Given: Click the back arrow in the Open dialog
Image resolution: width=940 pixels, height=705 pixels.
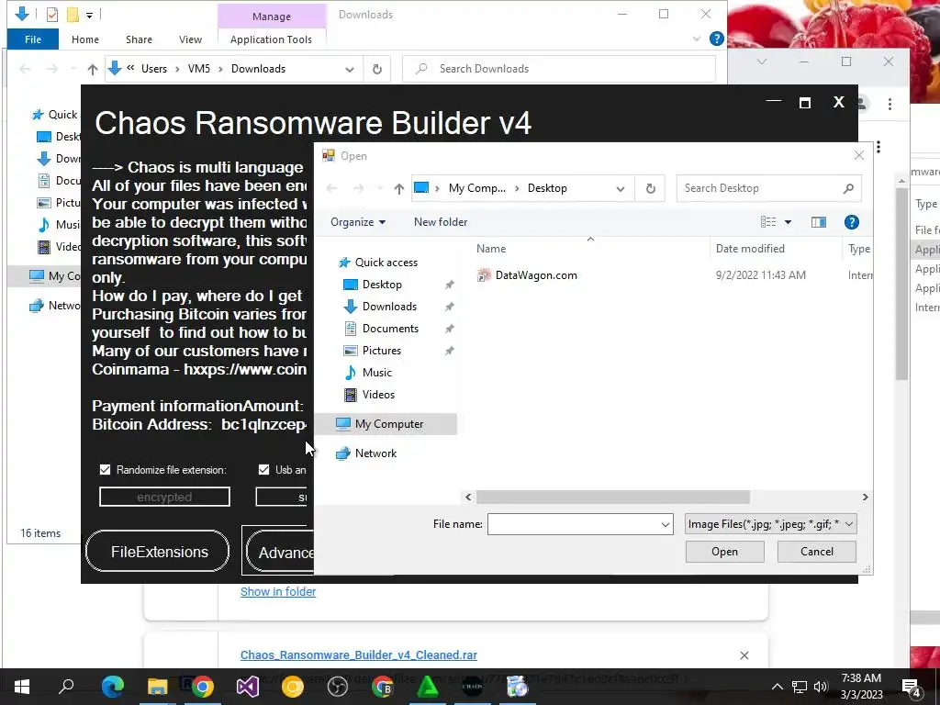Looking at the screenshot, I should tap(331, 189).
